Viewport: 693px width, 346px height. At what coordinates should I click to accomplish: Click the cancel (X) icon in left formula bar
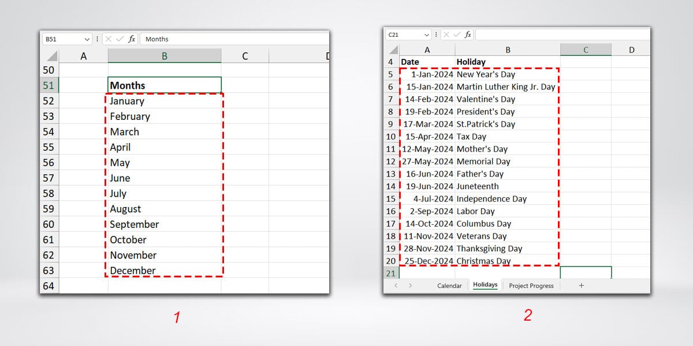pyautogui.click(x=109, y=39)
